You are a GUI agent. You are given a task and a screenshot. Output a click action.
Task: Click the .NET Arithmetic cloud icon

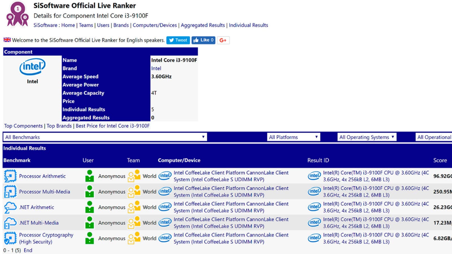click(x=10, y=207)
